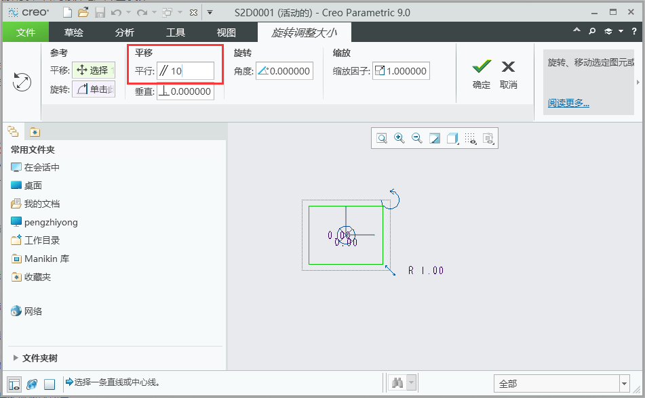Click the Undo arrow icon

116,13
